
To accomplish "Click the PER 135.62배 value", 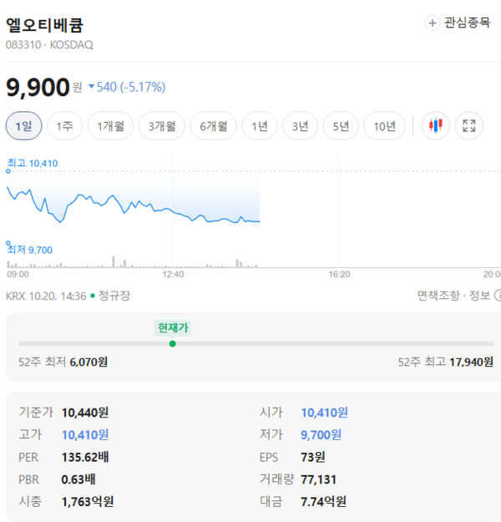I will (x=85, y=458).
